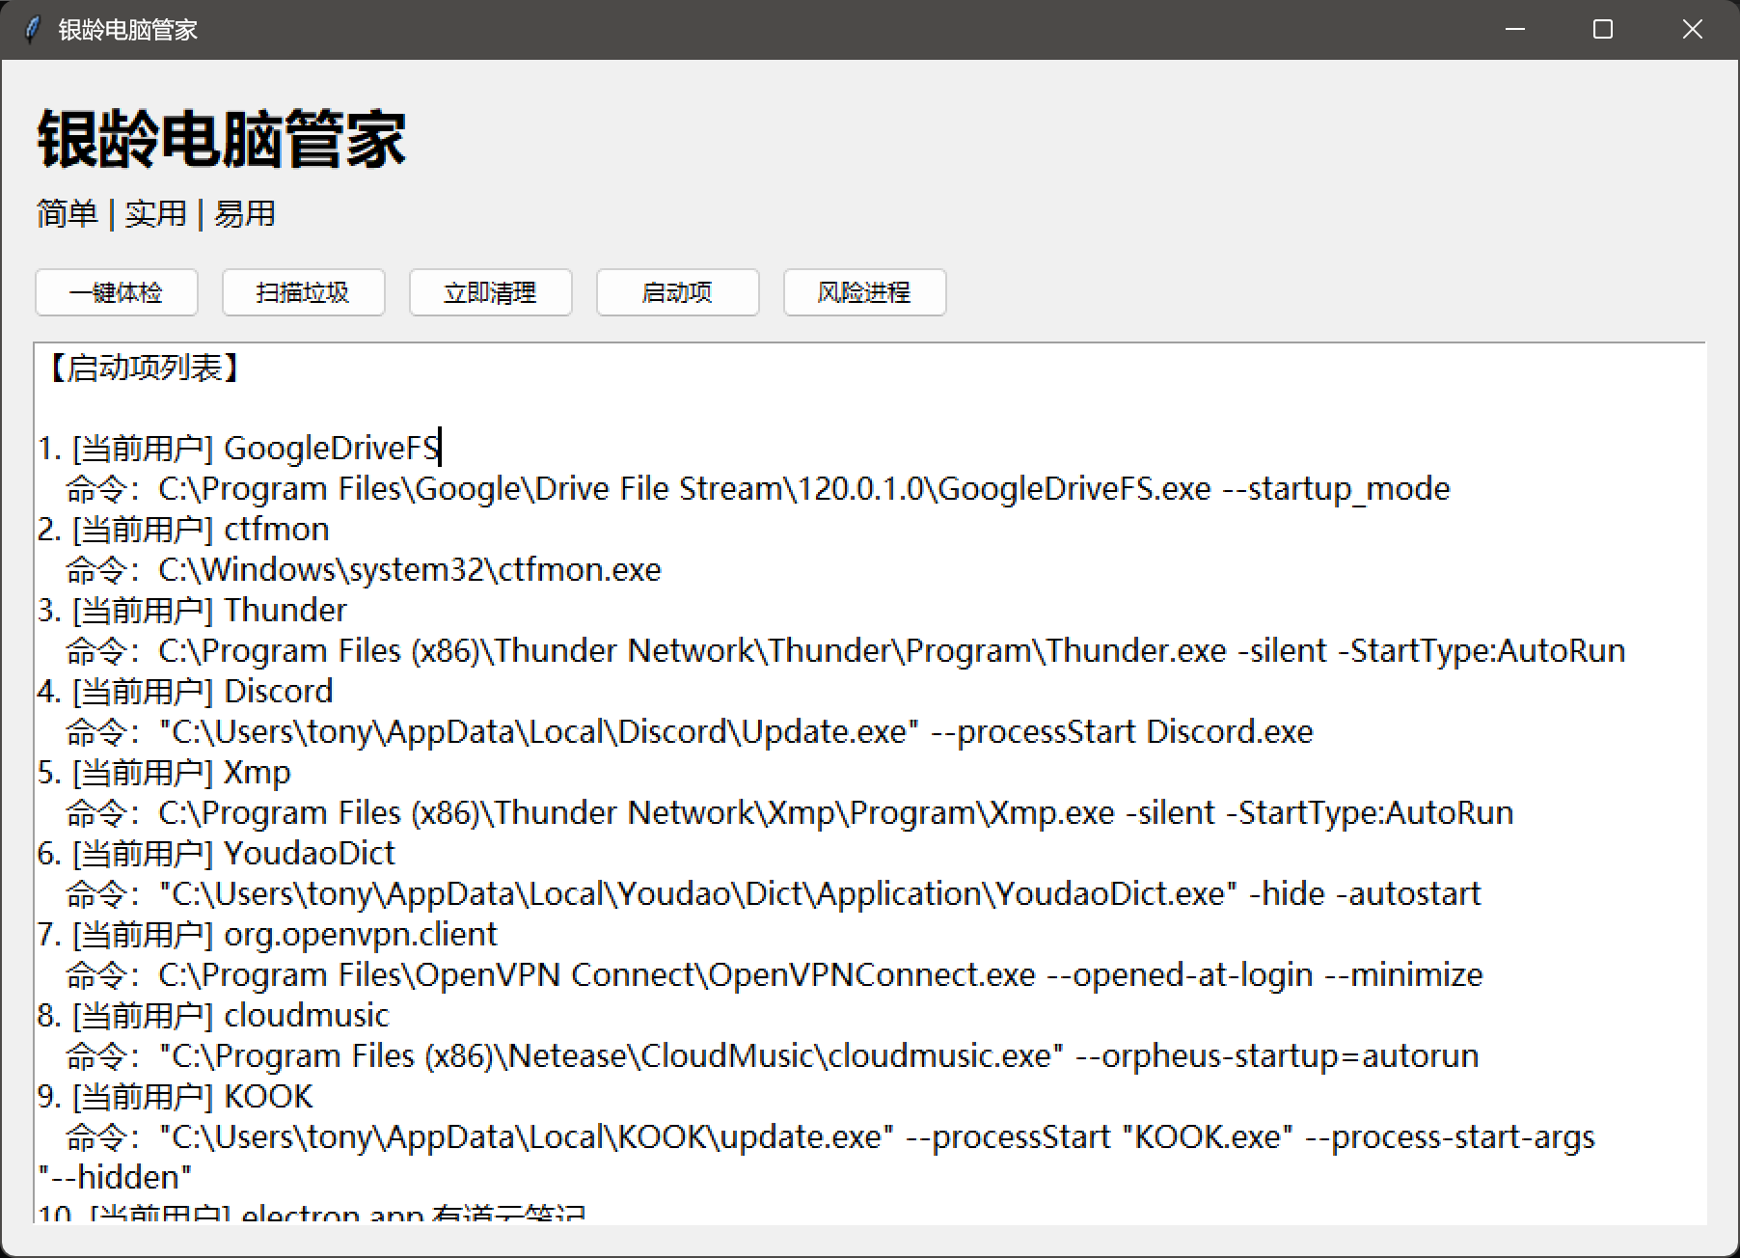The width and height of the screenshot is (1740, 1258).
Task: Start scanning with 扫描垃圾 button
Action: point(304,292)
